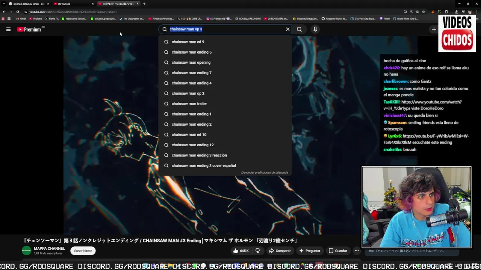The width and height of the screenshot is (481, 270).
Task: Open the 'Grand Theft Auto 3...' bookmark
Action: click(406, 19)
